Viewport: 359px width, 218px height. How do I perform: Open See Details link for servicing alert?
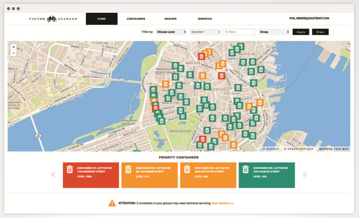coord(223,203)
